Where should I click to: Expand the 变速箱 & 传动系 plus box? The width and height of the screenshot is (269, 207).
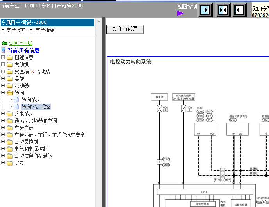(x=3, y=71)
